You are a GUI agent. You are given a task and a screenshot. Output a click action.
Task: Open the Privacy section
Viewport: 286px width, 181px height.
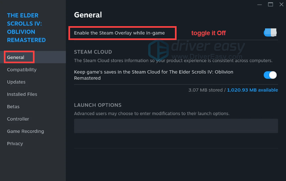click(x=15, y=144)
